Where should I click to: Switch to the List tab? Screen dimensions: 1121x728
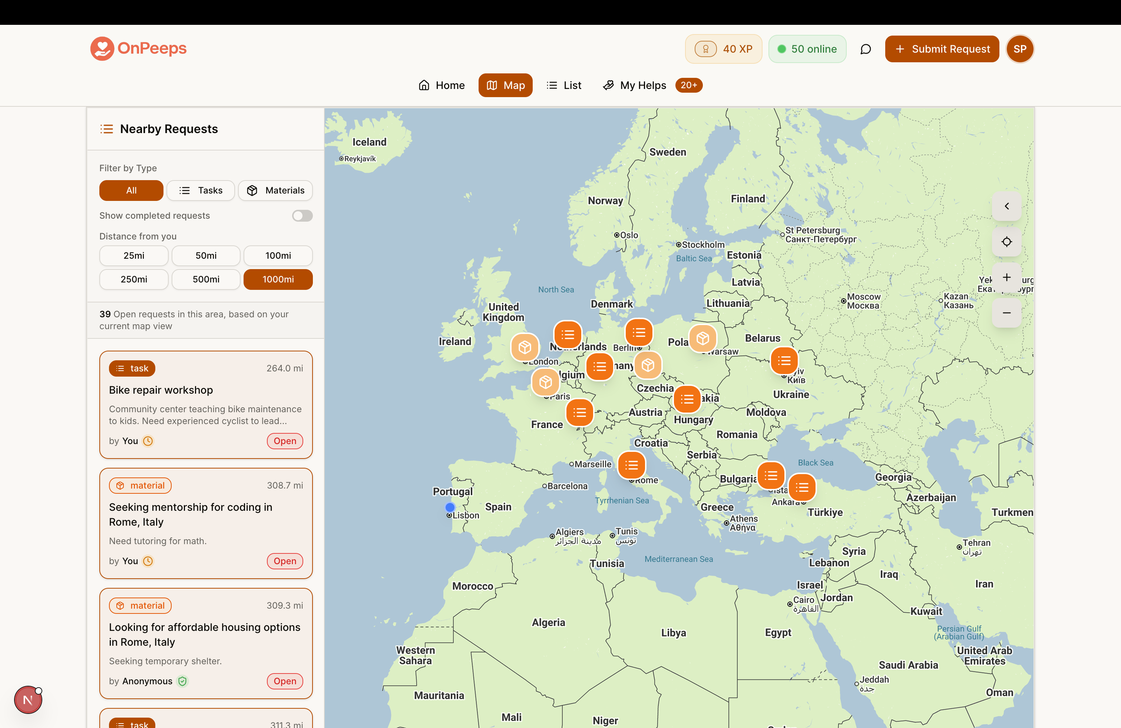pyautogui.click(x=564, y=85)
